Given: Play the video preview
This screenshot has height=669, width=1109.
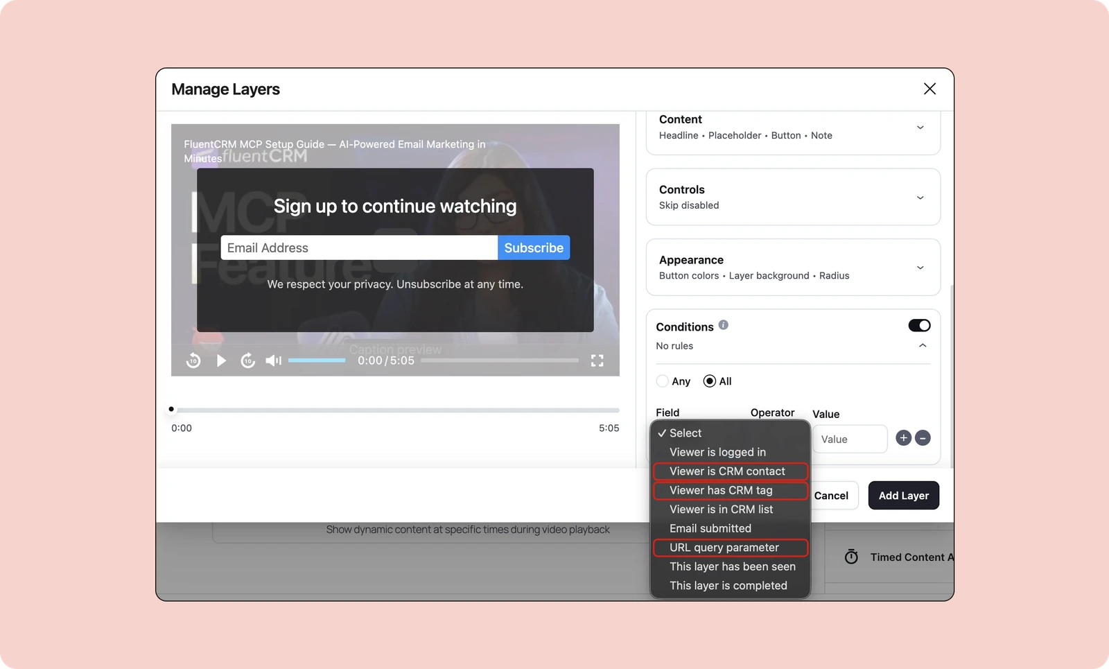Looking at the screenshot, I should pyautogui.click(x=221, y=360).
